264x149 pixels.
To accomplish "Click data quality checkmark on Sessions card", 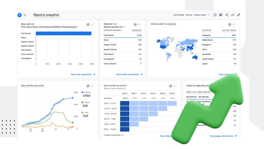I will [135, 24].
